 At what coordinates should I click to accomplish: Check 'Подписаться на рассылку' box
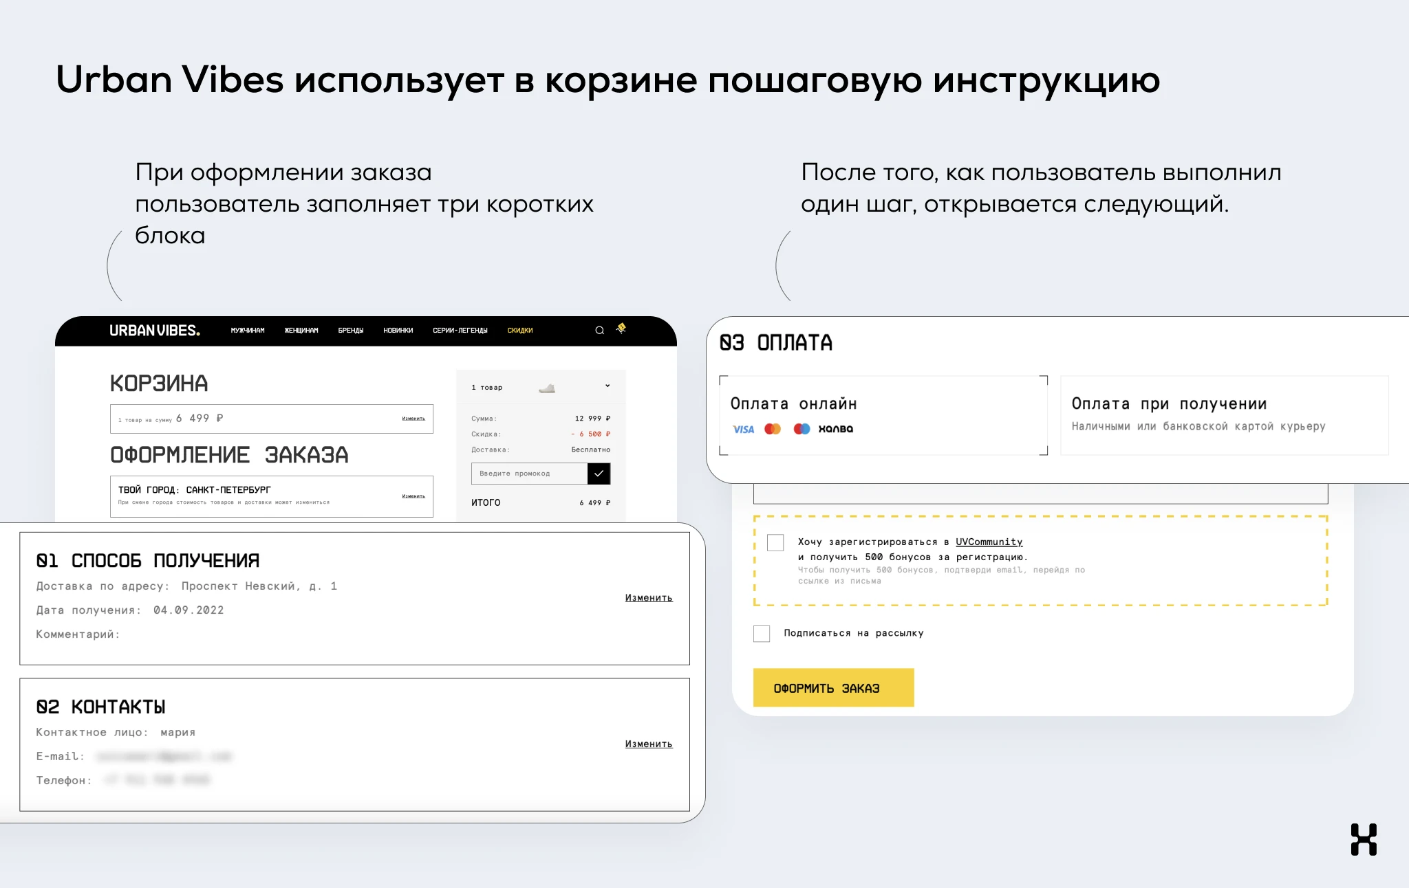point(762,634)
